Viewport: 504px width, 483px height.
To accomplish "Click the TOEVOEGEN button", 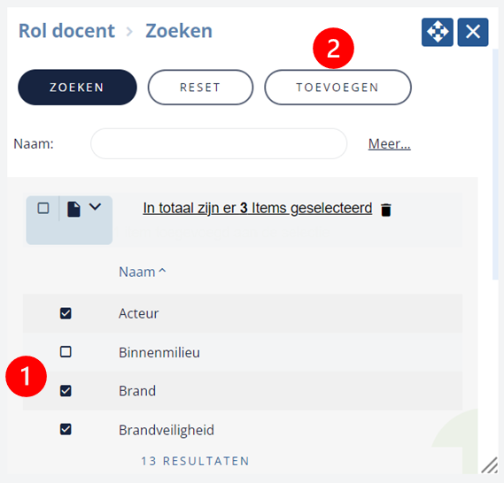I will click(x=337, y=88).
